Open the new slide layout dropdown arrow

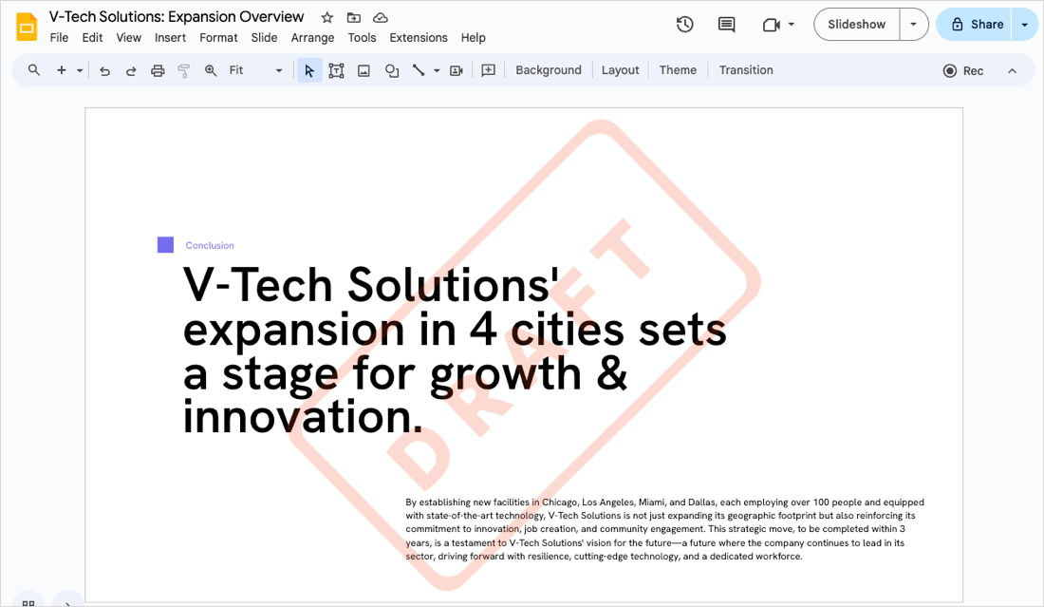click(x=79, y=70)
